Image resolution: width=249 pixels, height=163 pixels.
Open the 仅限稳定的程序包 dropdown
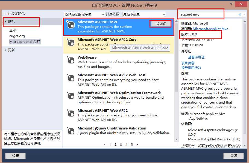[84, 14]
